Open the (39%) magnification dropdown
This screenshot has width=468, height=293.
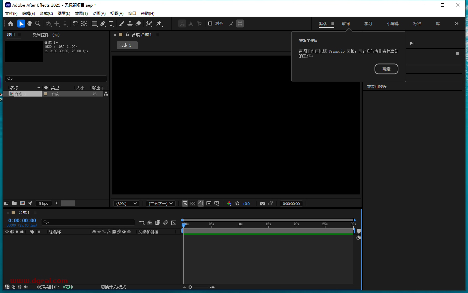point(127,204)
